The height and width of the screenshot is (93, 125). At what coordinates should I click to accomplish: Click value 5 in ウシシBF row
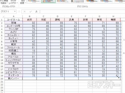point(99,29)
